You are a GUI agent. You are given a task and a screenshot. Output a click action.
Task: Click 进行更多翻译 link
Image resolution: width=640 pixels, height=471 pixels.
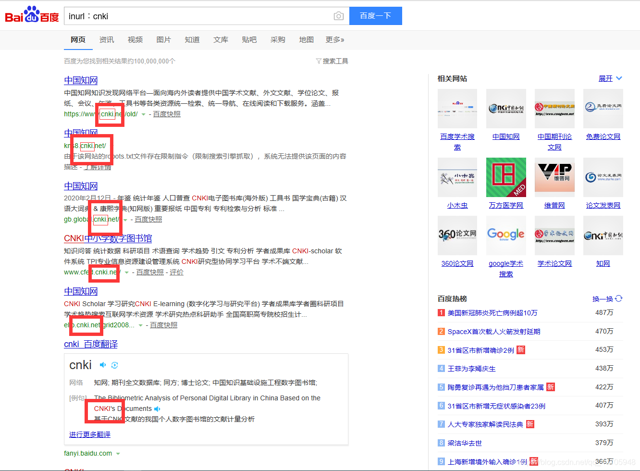tap(90, 434)
